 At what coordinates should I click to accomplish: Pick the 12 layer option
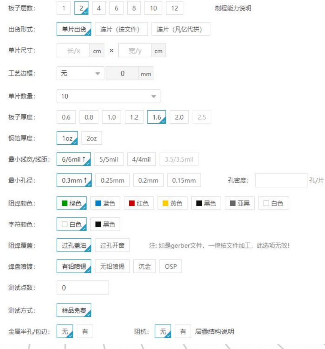174,8
